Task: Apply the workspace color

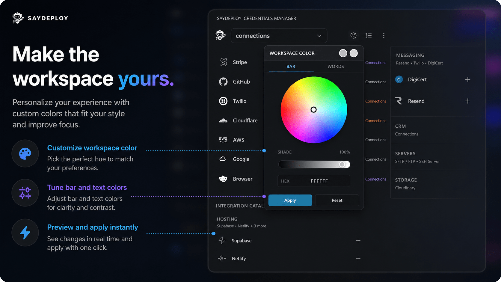Action: tap(290, 200)
